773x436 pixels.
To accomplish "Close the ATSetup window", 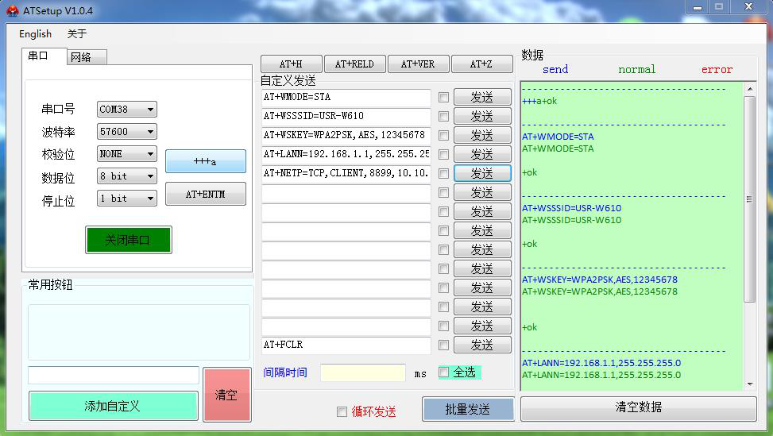I will 748,7.
